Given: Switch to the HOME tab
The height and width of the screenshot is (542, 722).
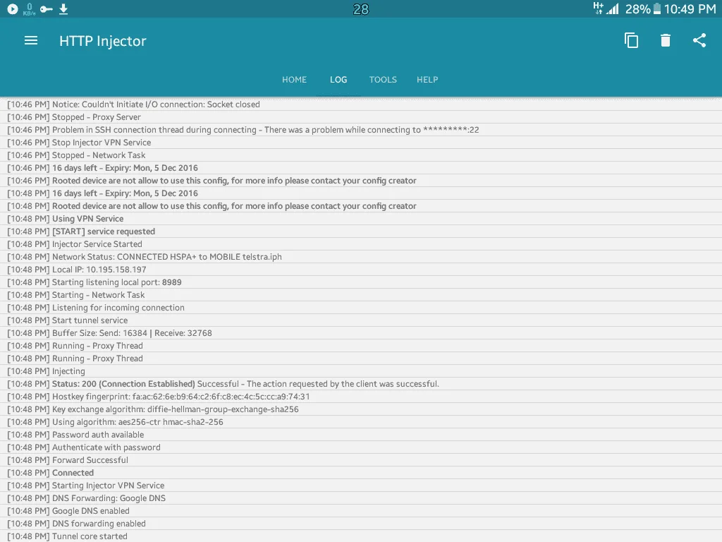Looking at the screenshot, I should pos(294,79).
